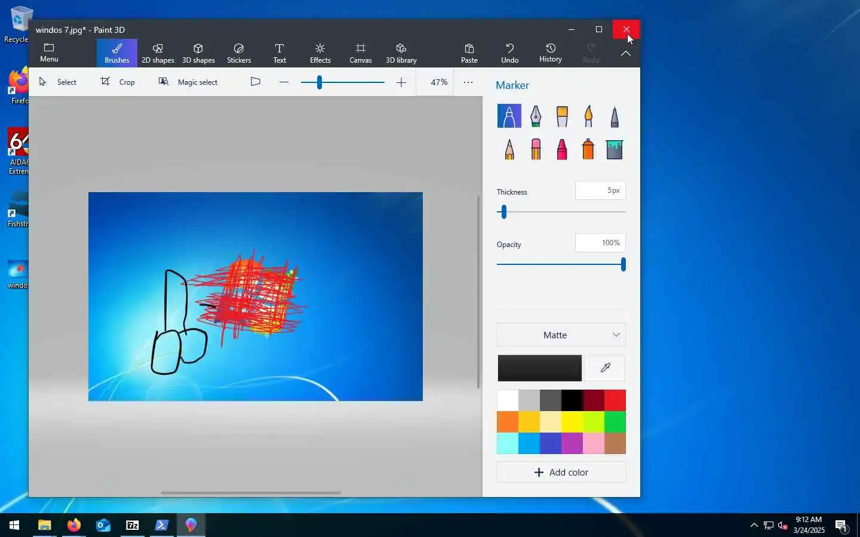860x537 pixels.
Task: Select the Pencil brush
Action: [x=509, y=149]
